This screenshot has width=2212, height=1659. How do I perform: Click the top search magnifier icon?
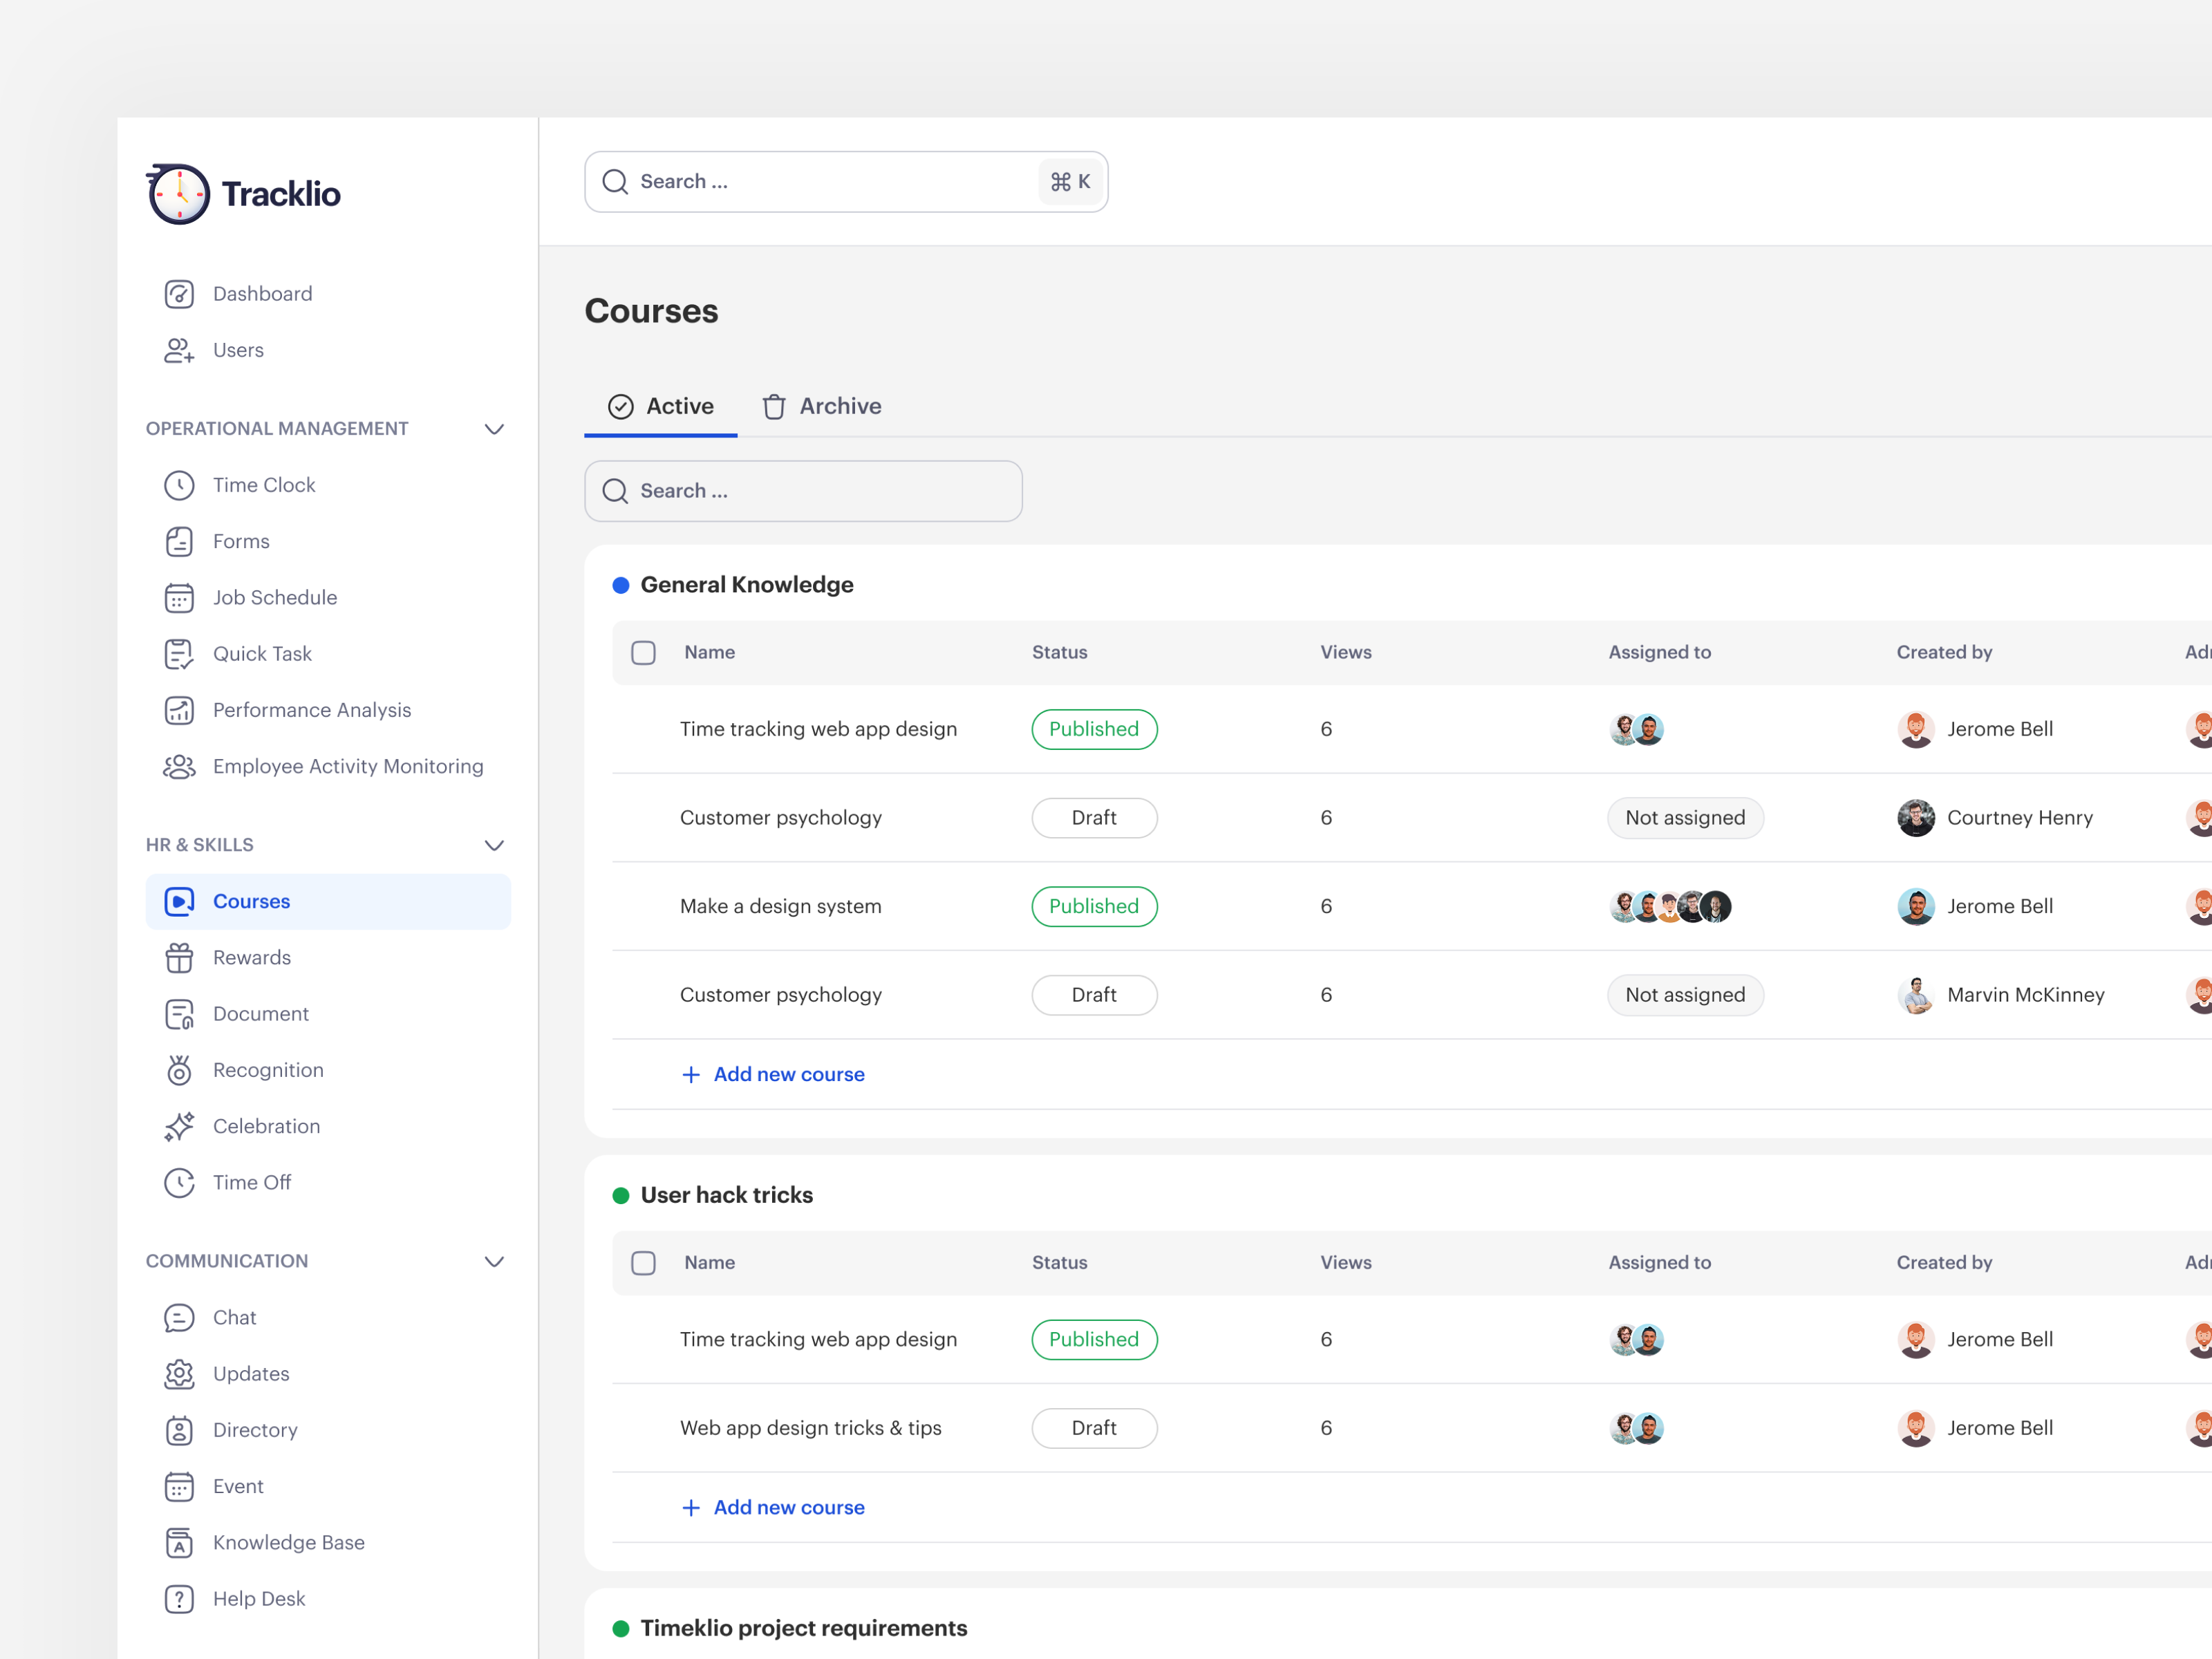[x=615, y=182]
